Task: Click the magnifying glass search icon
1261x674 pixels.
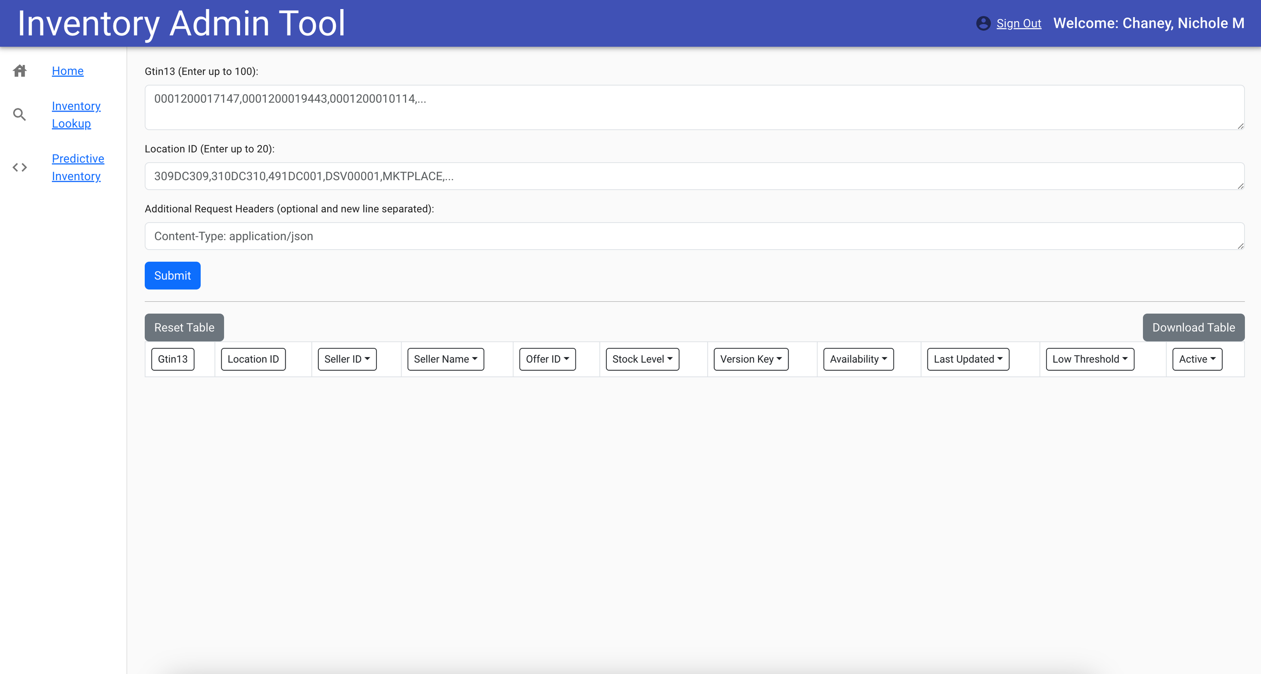Action: click(20, 115)
